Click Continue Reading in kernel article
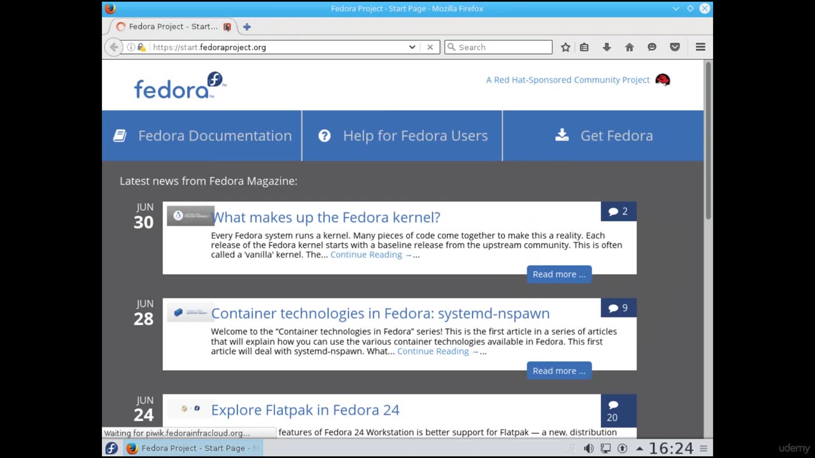 click(x=371, y=254)
